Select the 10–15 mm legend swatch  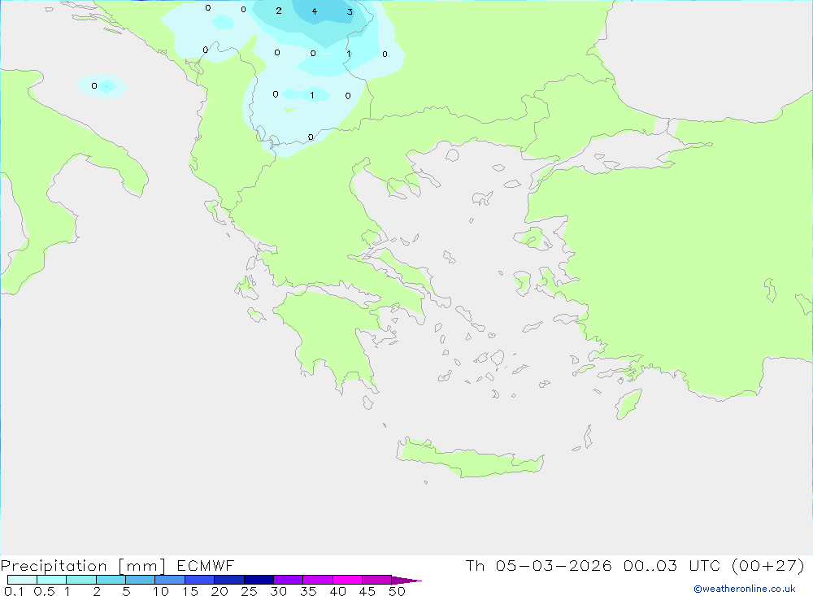[170, 580]
